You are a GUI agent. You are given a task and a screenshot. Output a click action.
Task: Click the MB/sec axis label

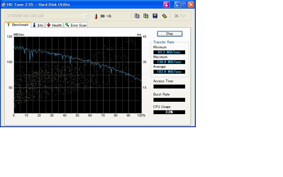(19, 35)
